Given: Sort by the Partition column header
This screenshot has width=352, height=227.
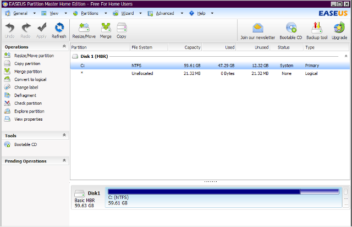Looking at the screenshot, I should (100, 47).
